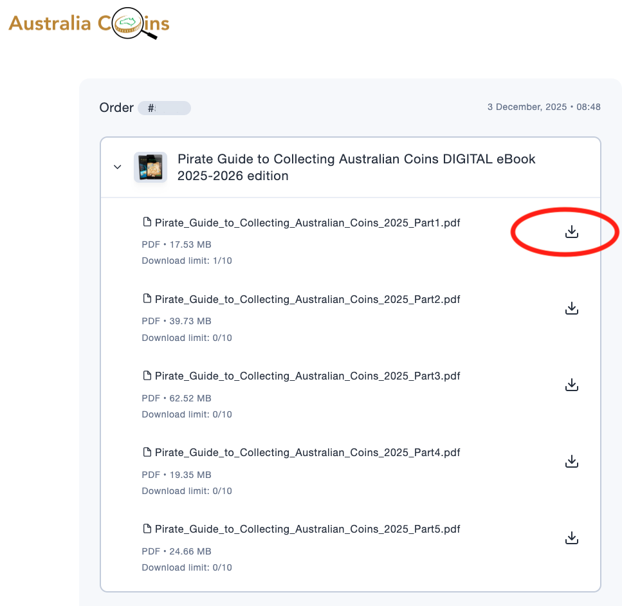Select the Order heading label
The width and height of the screenshot is (622, 606).
[116, 107]
